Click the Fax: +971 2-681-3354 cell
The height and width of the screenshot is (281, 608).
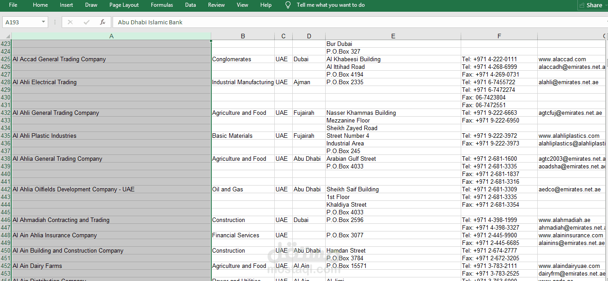[499, 204]
